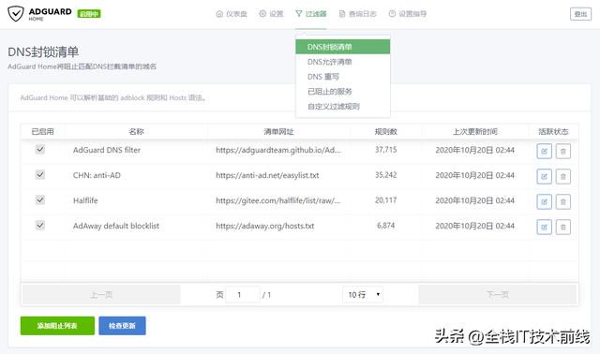This screenshot has height=354, width=600.
Task: Open the 查询日志 query log tab
Action: click(358, 14)
